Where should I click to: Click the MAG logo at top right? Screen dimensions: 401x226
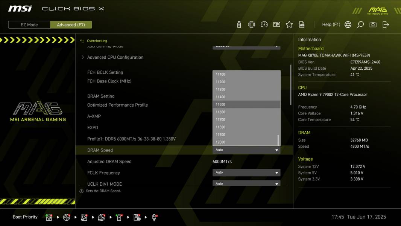click(378, 11)
